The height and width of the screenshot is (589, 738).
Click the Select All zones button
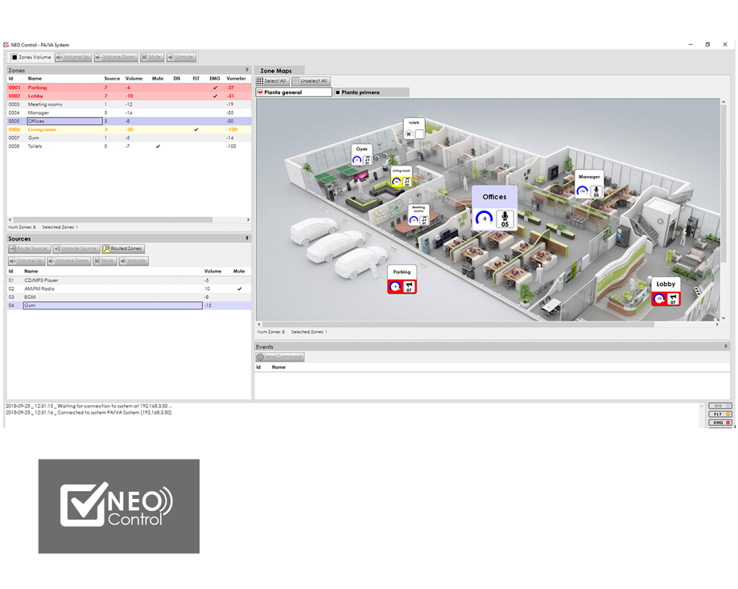[272, 81]
